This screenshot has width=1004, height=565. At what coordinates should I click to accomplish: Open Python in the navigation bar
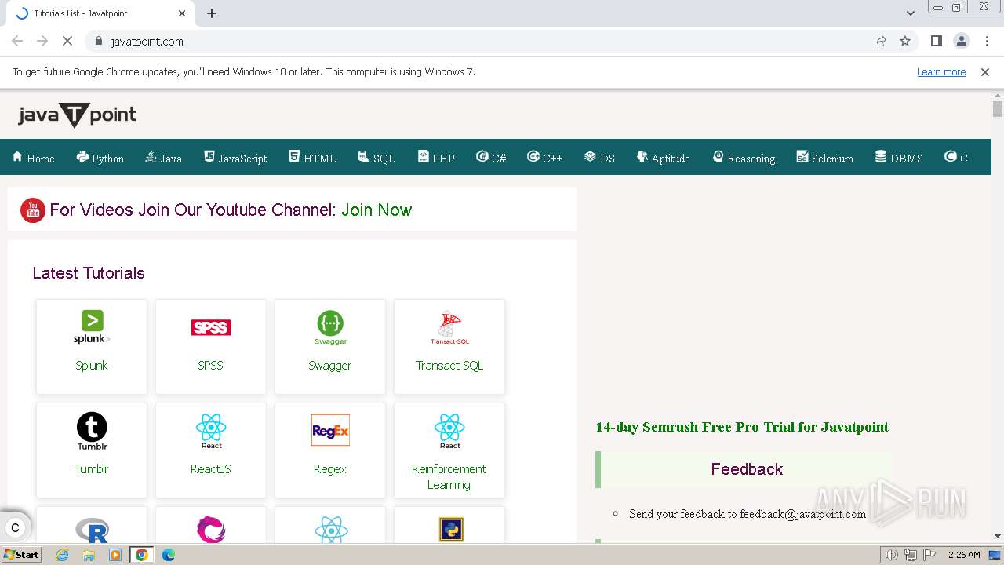point(100,158)
